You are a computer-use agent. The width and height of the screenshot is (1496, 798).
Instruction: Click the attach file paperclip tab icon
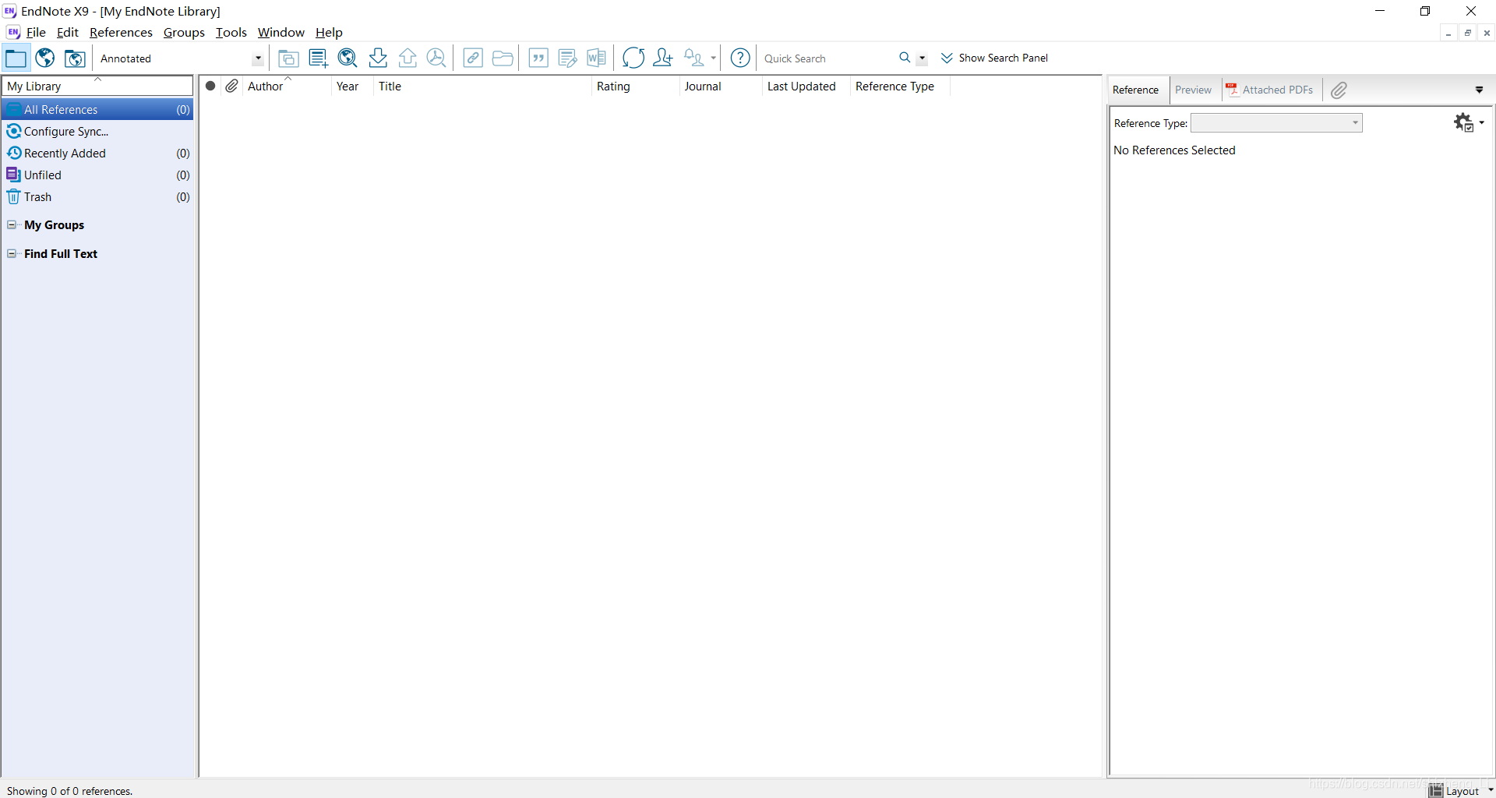point(1339,90)
